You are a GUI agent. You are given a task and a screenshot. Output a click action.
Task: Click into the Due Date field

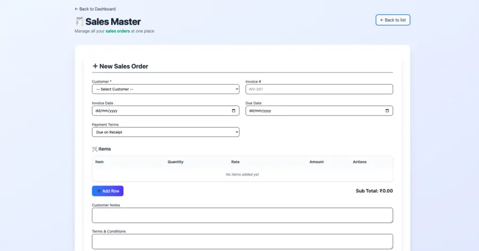point(319,111)
